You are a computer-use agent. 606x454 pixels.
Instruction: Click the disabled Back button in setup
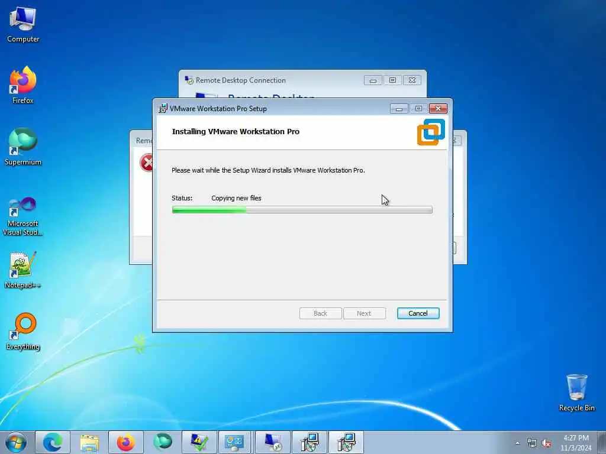(x=320, y=313)
